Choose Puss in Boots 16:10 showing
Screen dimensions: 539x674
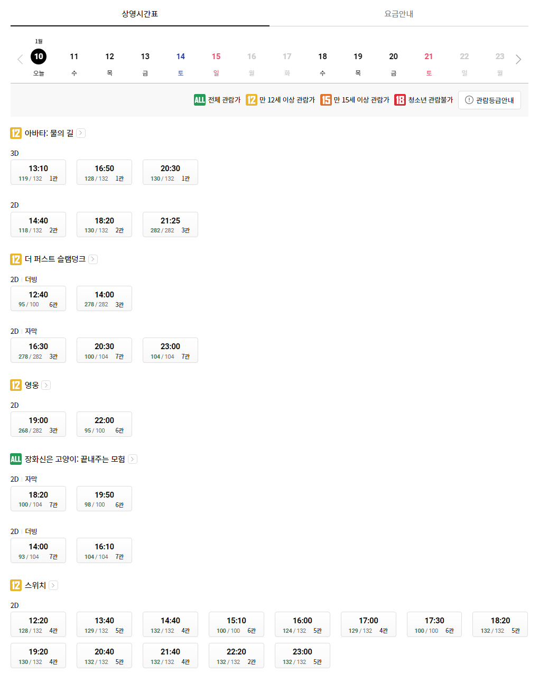pos(104,550)
